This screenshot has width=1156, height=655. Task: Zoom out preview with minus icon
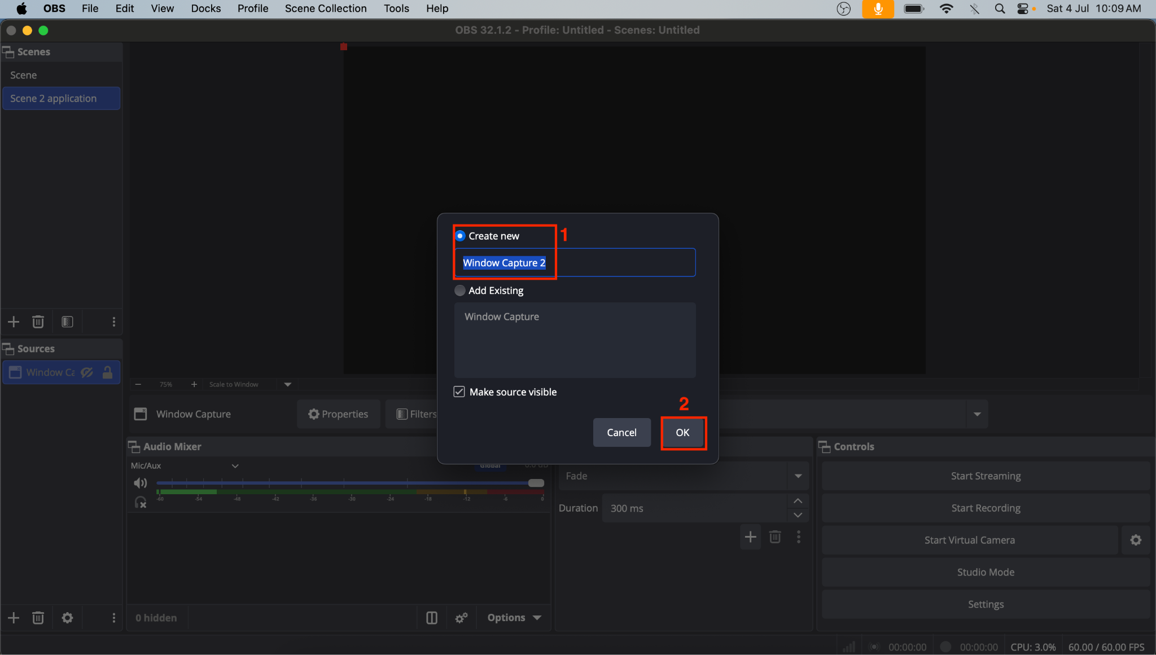point(138,384)
